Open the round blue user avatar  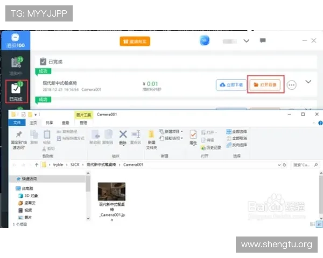pyautogui.click(x=205, y=40)
